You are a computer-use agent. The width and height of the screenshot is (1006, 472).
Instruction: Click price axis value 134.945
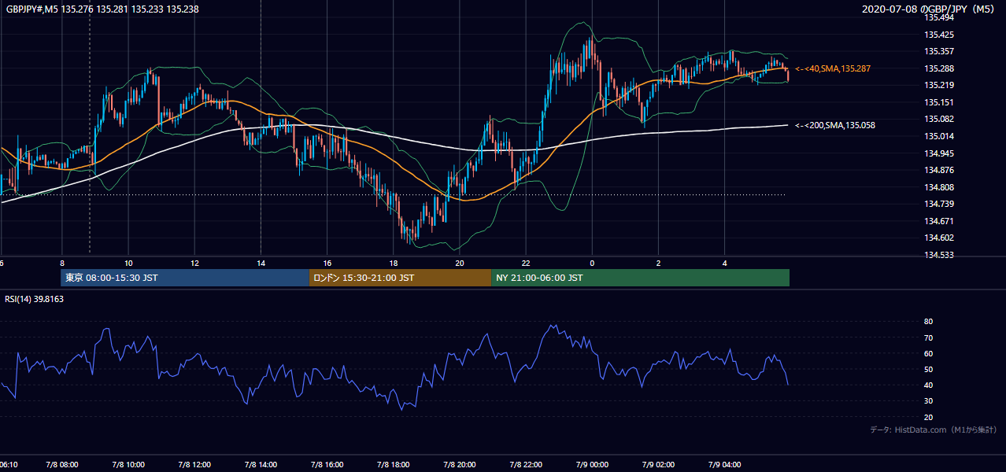click(x=939, y=153)
